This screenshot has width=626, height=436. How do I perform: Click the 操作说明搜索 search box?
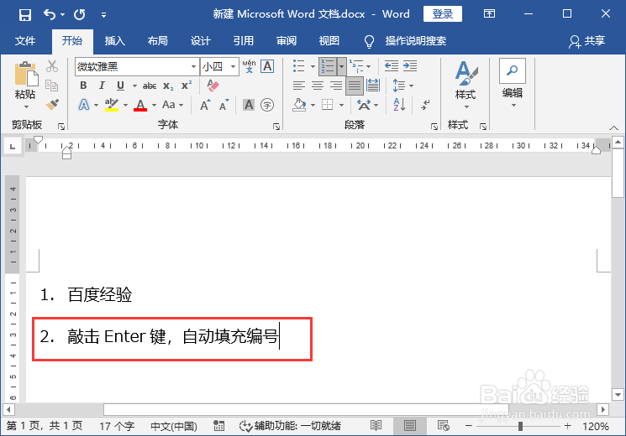(415, 40)
